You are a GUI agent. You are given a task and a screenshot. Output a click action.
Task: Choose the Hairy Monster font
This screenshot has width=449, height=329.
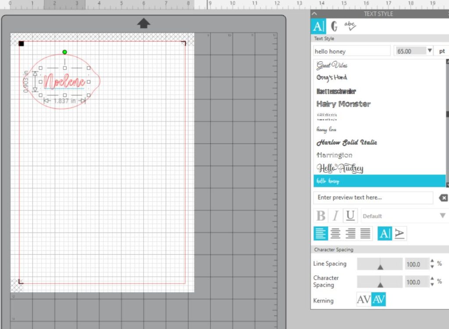(x=343, y=104)
